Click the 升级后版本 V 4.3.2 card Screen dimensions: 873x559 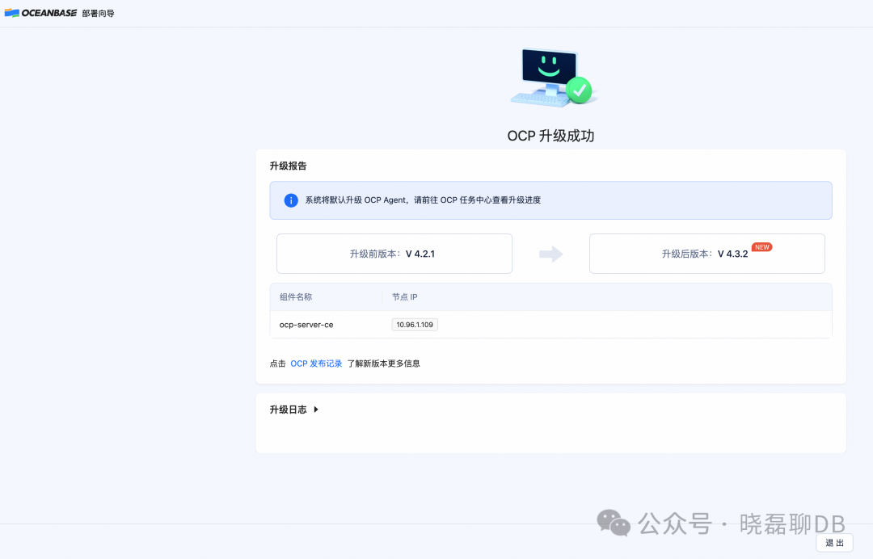pos(707,254)
